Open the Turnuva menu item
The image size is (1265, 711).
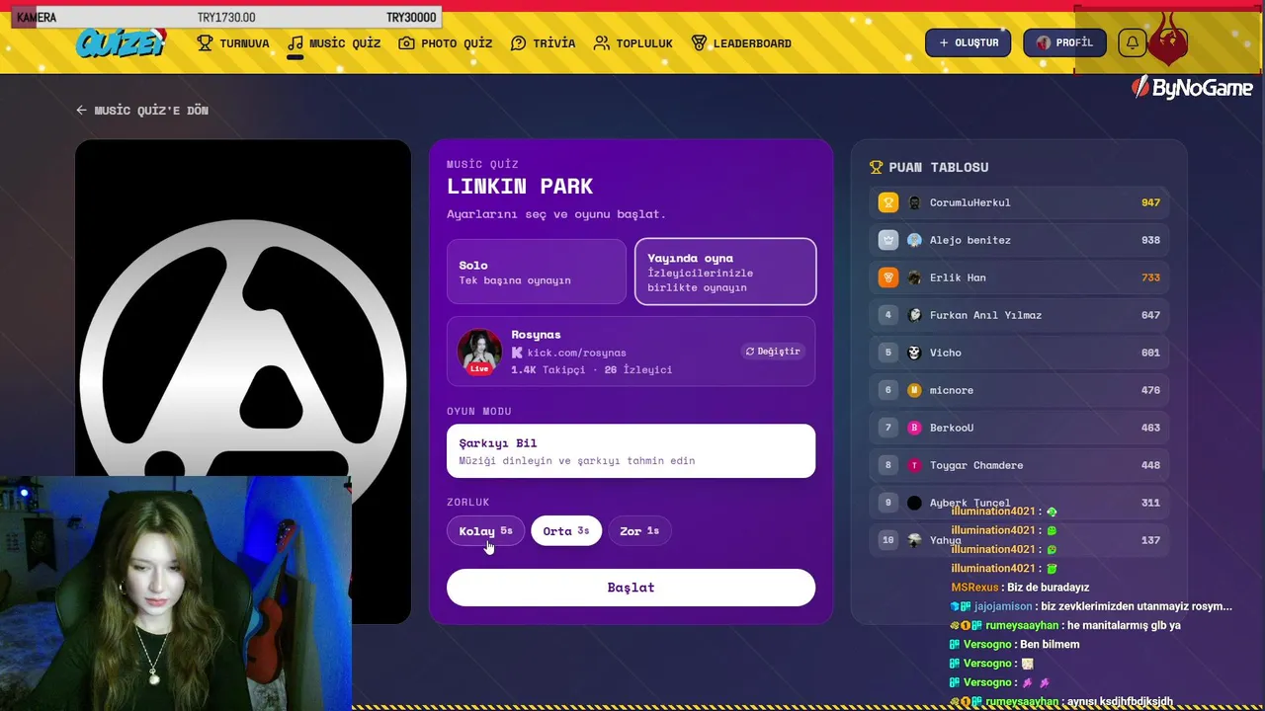click(x=232, y=43)
